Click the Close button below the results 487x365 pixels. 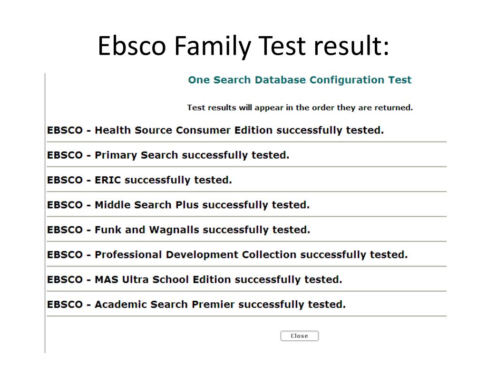tap(299, 336)
